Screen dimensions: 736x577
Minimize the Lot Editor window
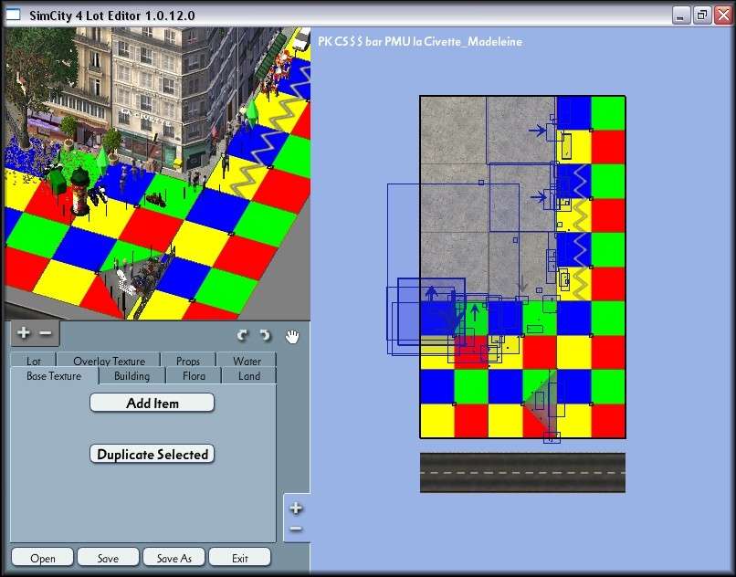pos(680,15)
